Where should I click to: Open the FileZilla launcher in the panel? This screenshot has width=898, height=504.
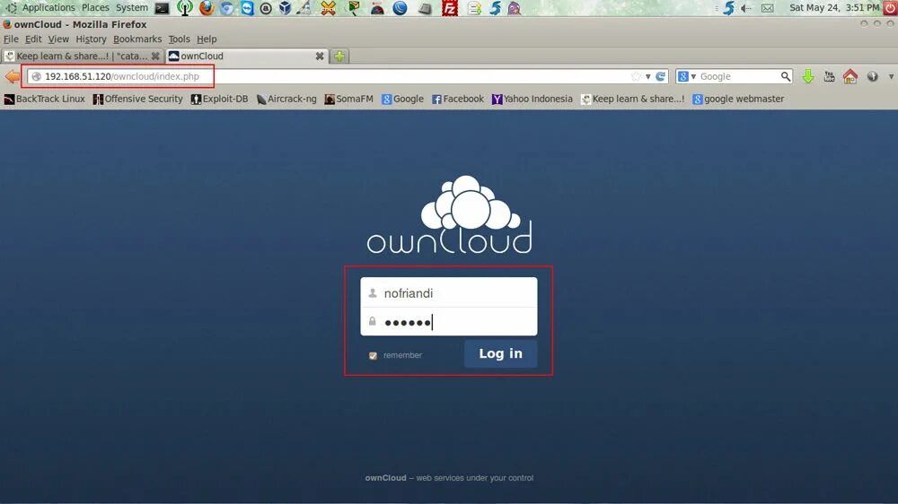(x=450, y=8)
